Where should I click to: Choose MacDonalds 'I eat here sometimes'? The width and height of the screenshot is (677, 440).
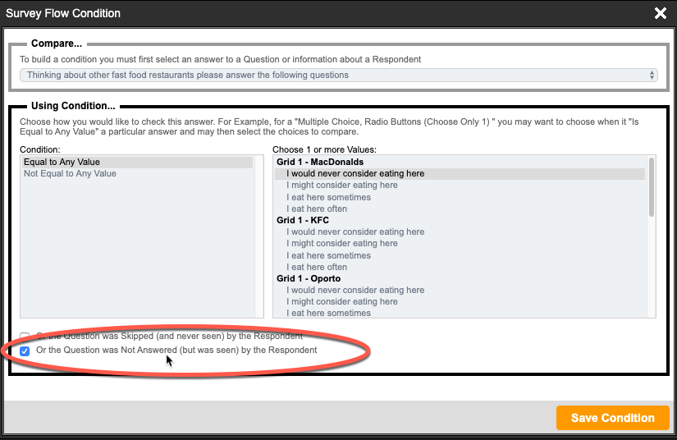tap(328, 197)
